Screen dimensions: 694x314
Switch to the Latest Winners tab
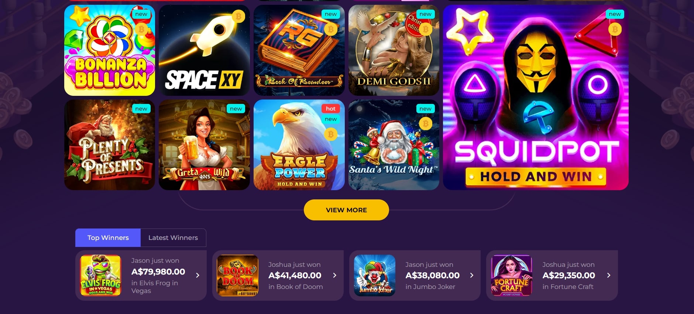point(173,238)
